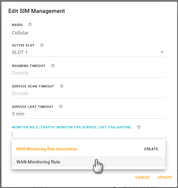The width and height of the screenshot is (178, 188).
Task: Click the Cellular radio value text
Action: [x=20, y=33]
